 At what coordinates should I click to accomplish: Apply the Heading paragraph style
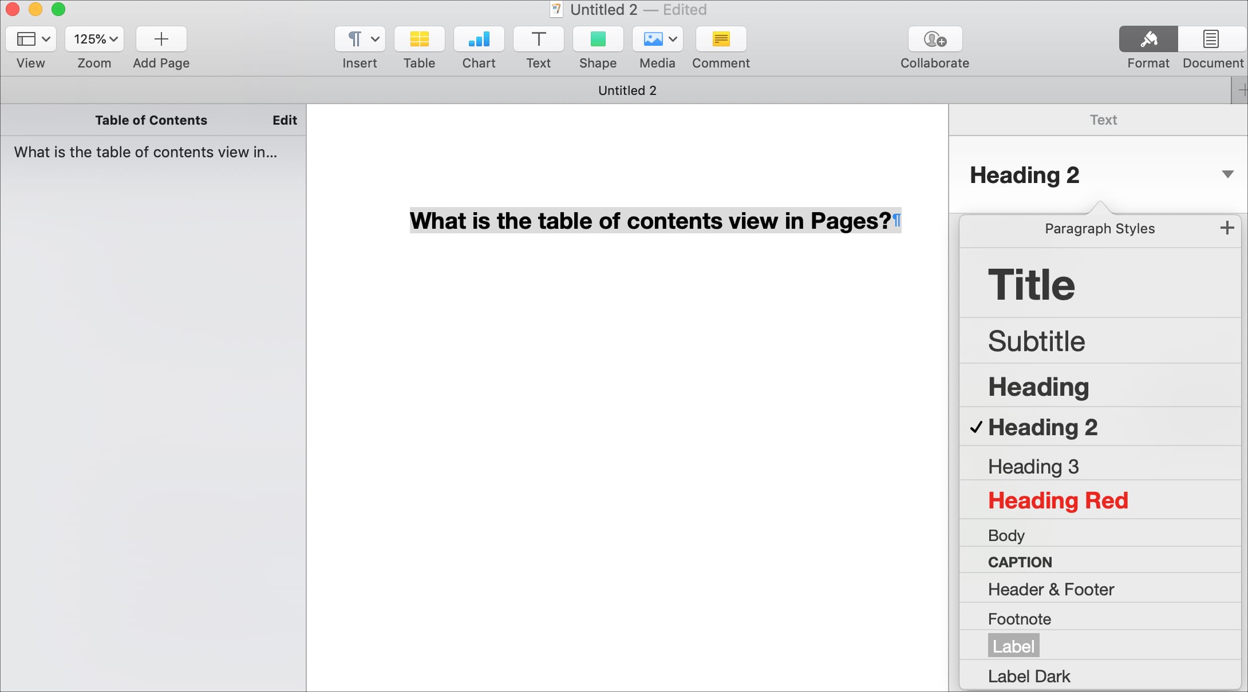click(x=1100, y=386)
